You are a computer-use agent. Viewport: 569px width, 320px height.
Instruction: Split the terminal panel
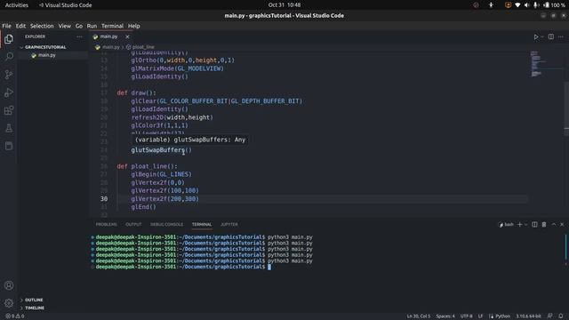pos(534,225)
